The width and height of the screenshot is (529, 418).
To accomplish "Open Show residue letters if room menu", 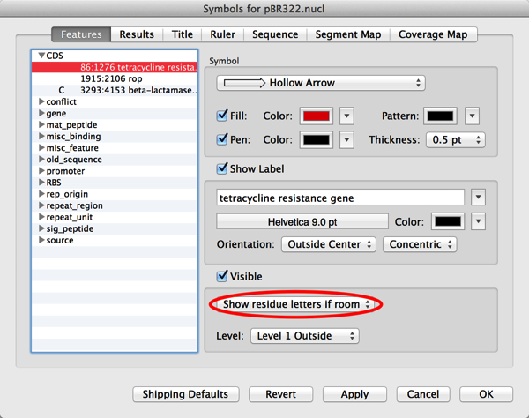I will (x=296, y=303).
